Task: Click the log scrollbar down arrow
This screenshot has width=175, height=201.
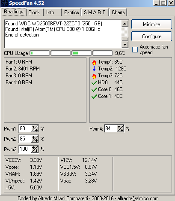Action: 125,45
